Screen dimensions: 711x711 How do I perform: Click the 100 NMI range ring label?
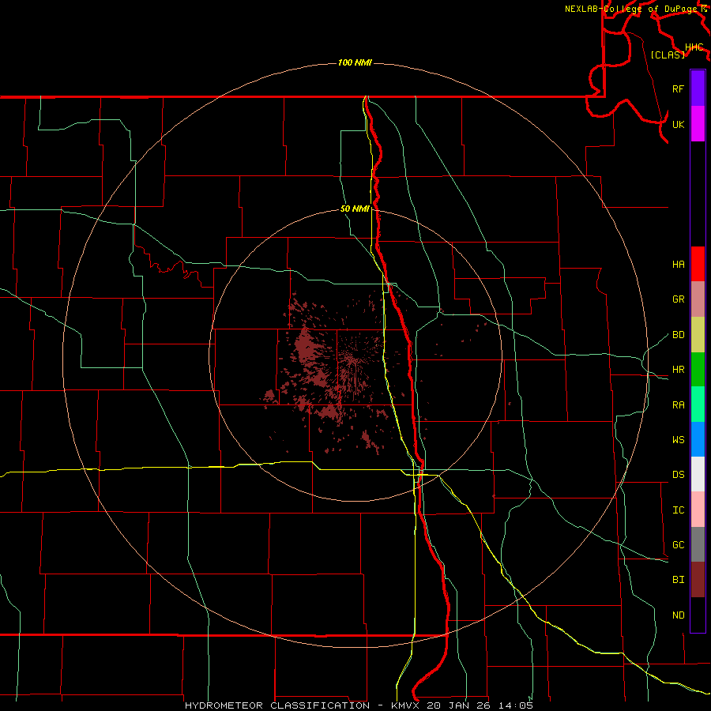[355, 62]
